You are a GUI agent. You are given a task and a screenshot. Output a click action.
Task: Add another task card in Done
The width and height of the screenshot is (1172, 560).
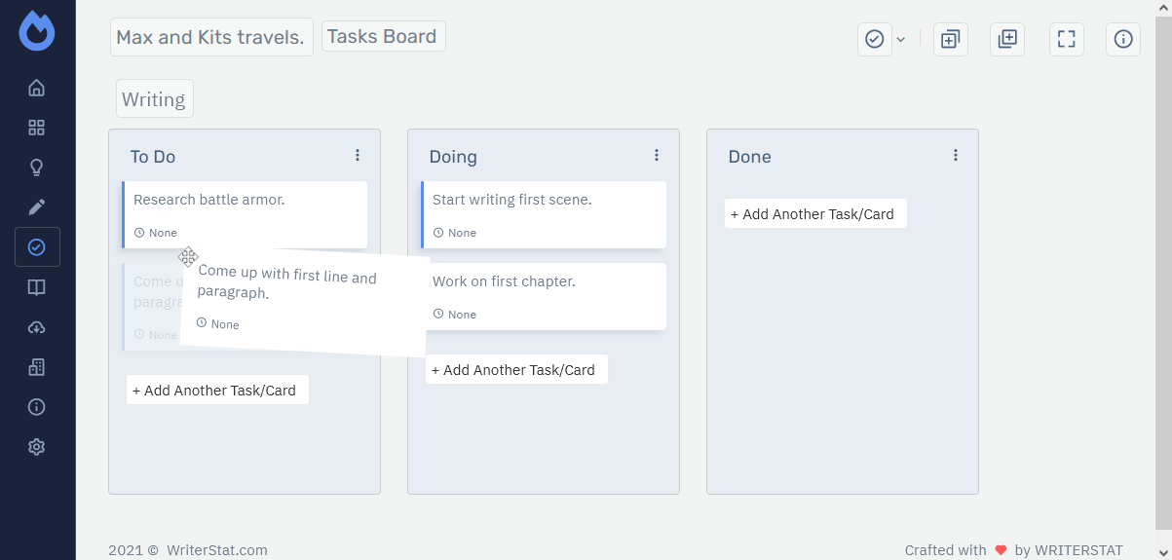[x=815, y=214]
